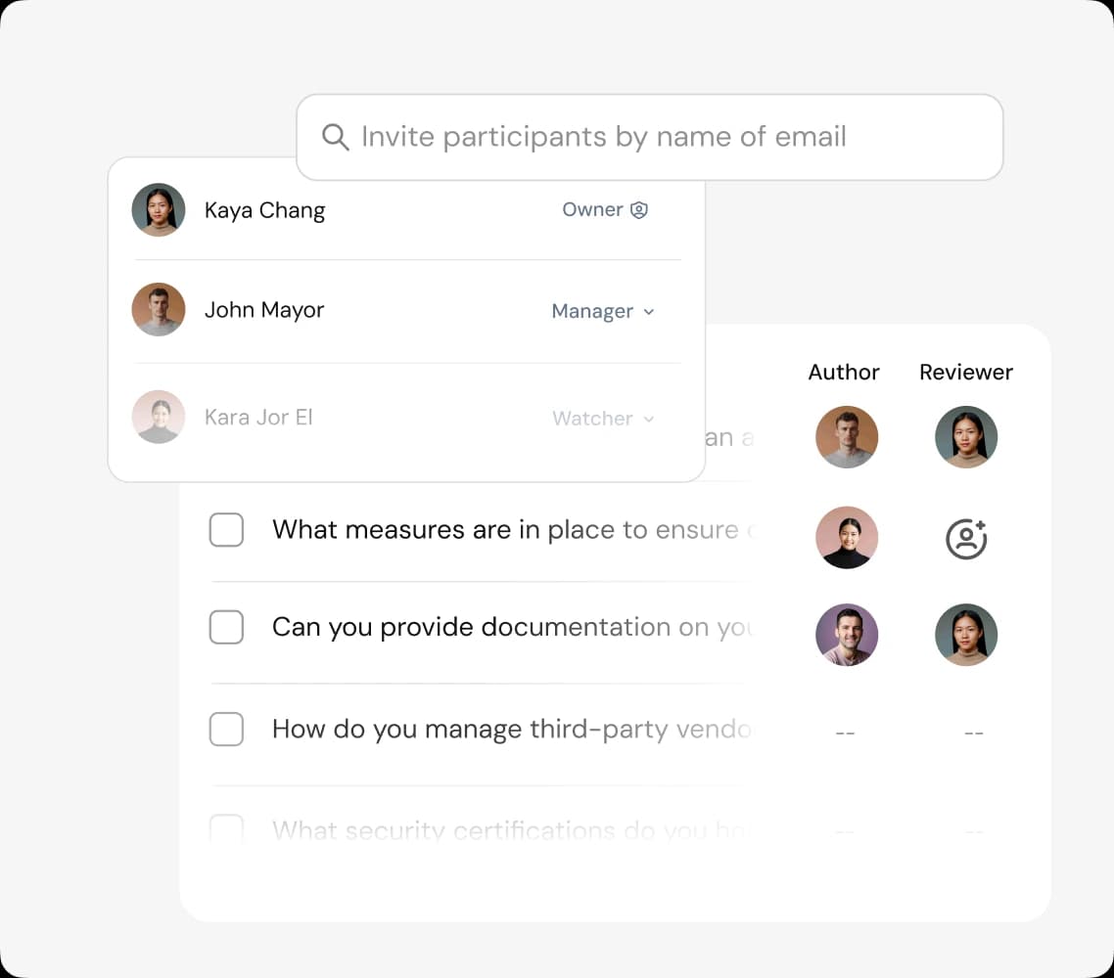Click the Owner shield badge icon

click(x=638, y=210)
